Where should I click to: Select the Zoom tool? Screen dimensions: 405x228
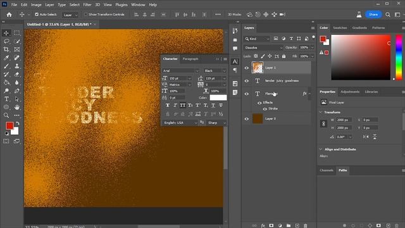(x=6, y=115)
